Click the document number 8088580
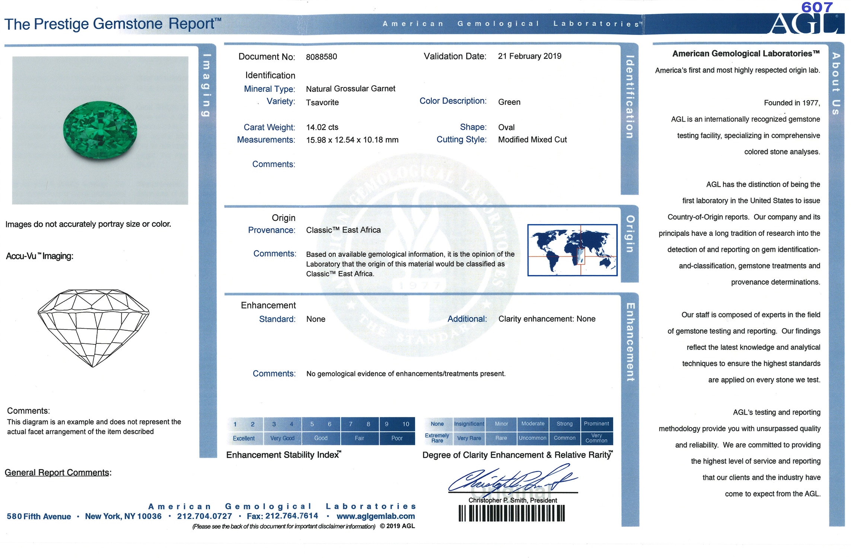851x558 pixels. coord(321,57)
